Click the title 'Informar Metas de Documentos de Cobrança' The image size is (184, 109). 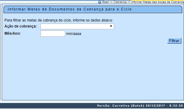(x=56, y=9)
